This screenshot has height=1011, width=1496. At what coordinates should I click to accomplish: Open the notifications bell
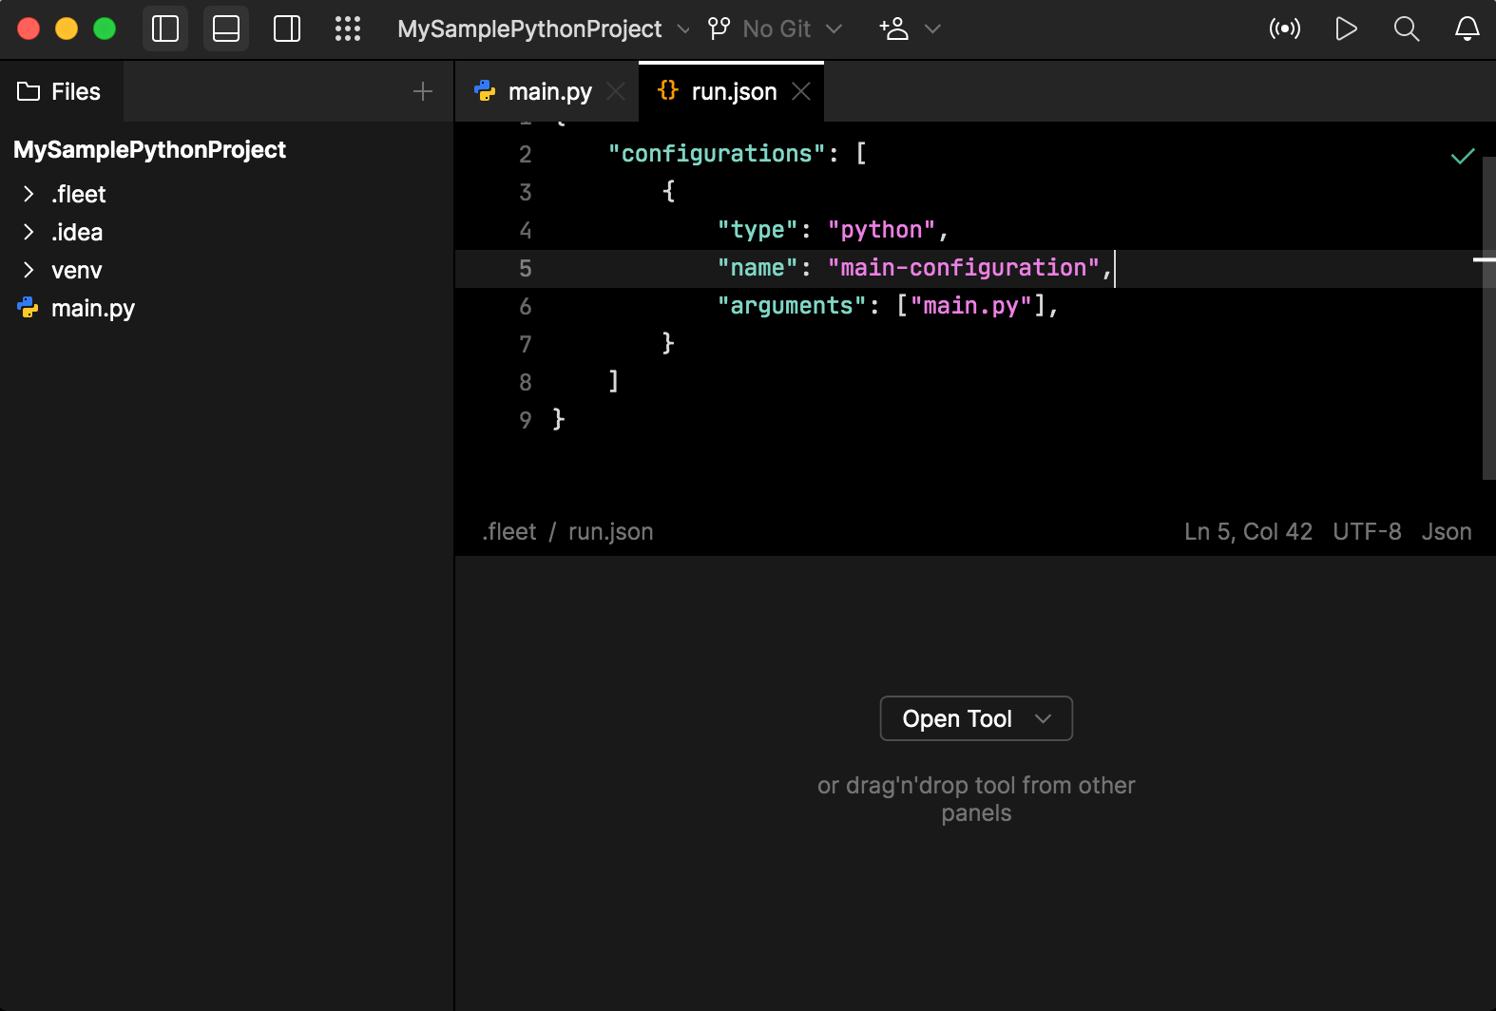tap(1467, 29)
